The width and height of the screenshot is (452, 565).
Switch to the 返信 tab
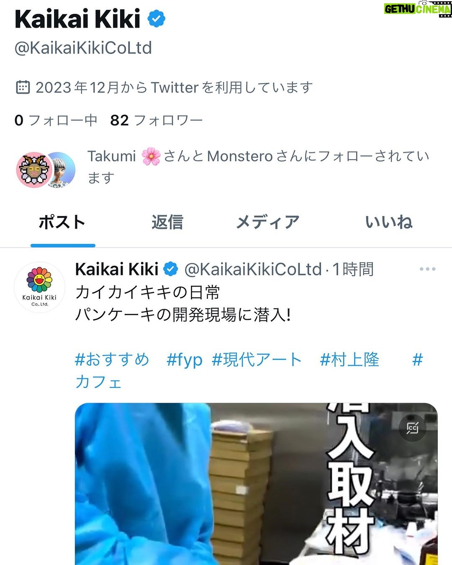(167, 222)
